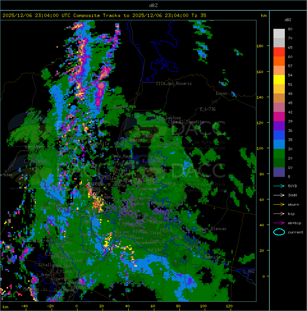Select the orange 60 dBZ color swatch
Screen dimensions: 307x311
pos(279,61)
